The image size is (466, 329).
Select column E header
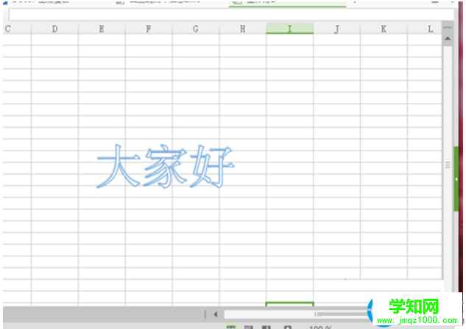(x=102, y=29)
